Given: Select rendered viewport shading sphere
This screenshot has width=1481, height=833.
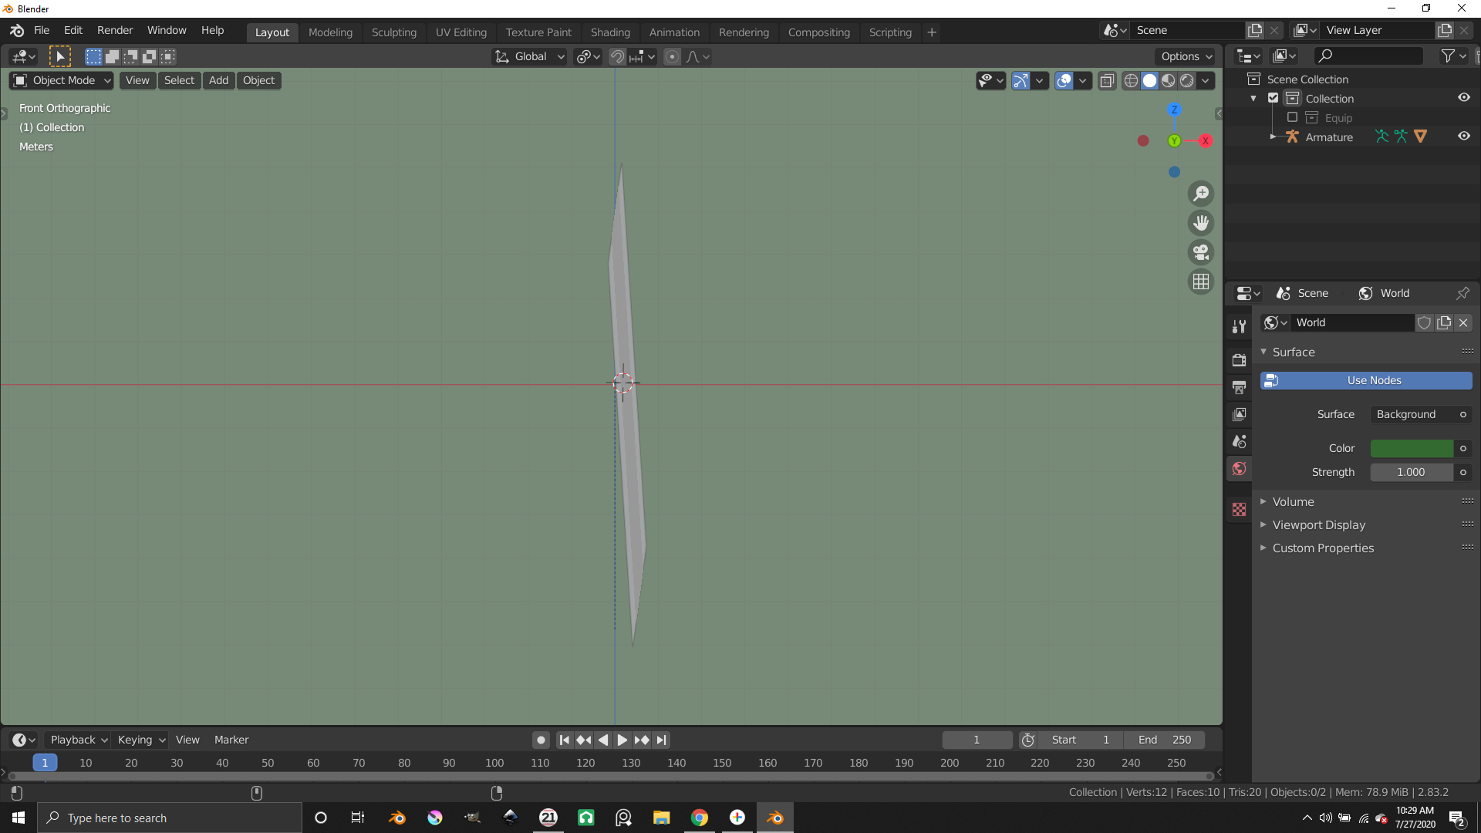Looking at the screenshot, I should click(x=1187, y=81).
